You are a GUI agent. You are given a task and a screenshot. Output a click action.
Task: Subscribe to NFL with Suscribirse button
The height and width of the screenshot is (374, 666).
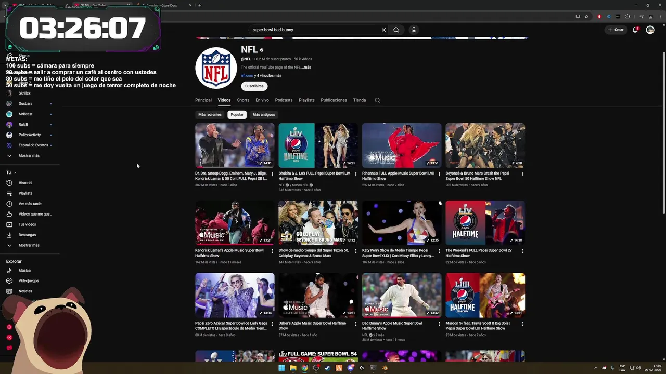[x=254, y=86]
